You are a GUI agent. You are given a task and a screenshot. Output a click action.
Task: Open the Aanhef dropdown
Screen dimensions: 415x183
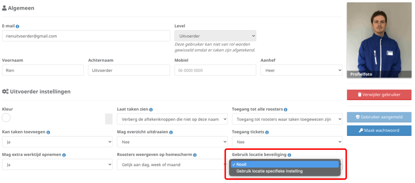click(x=301, y=70)
